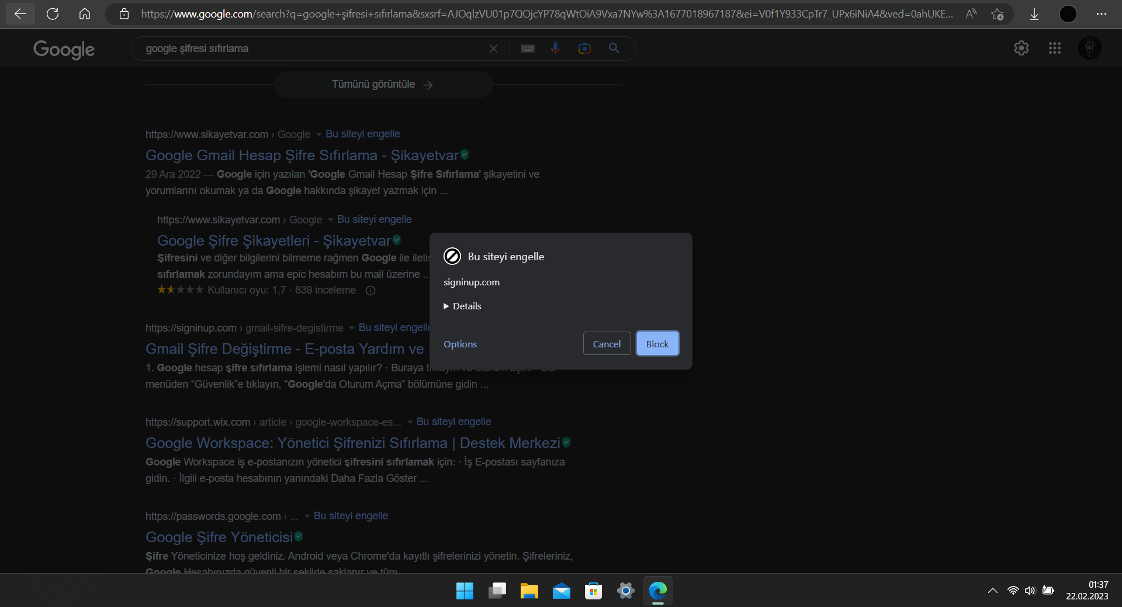This screenshot has width=1122, height=607.
Task: Open Task View on the taskbar
Action: click(497, 591)
